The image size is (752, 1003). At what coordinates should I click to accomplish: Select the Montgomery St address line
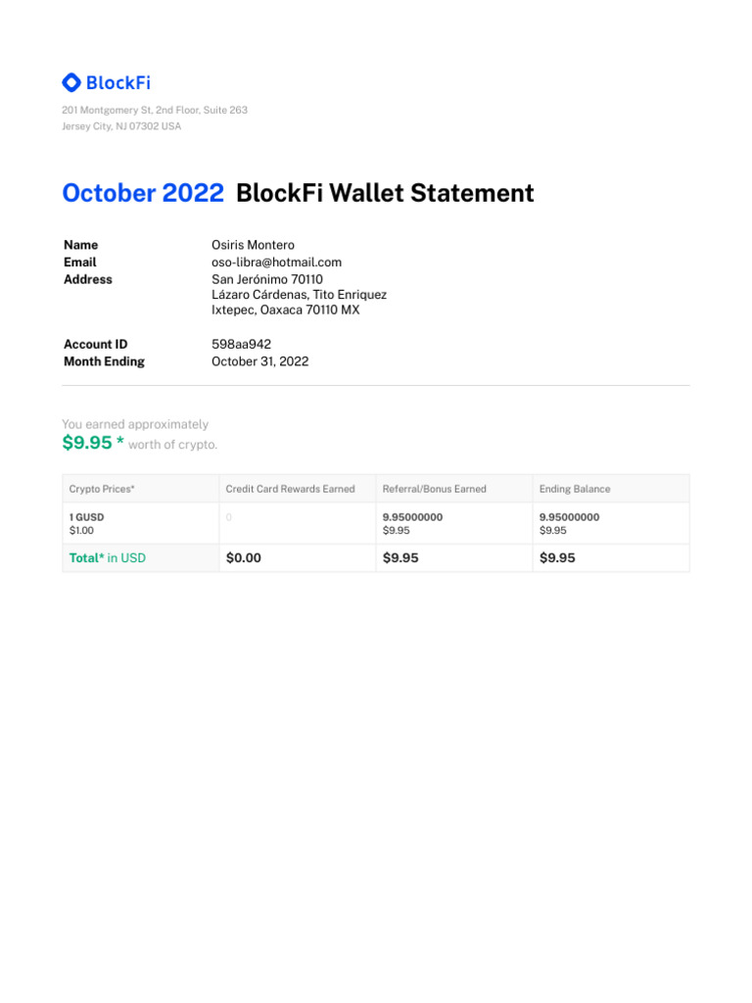155,110
